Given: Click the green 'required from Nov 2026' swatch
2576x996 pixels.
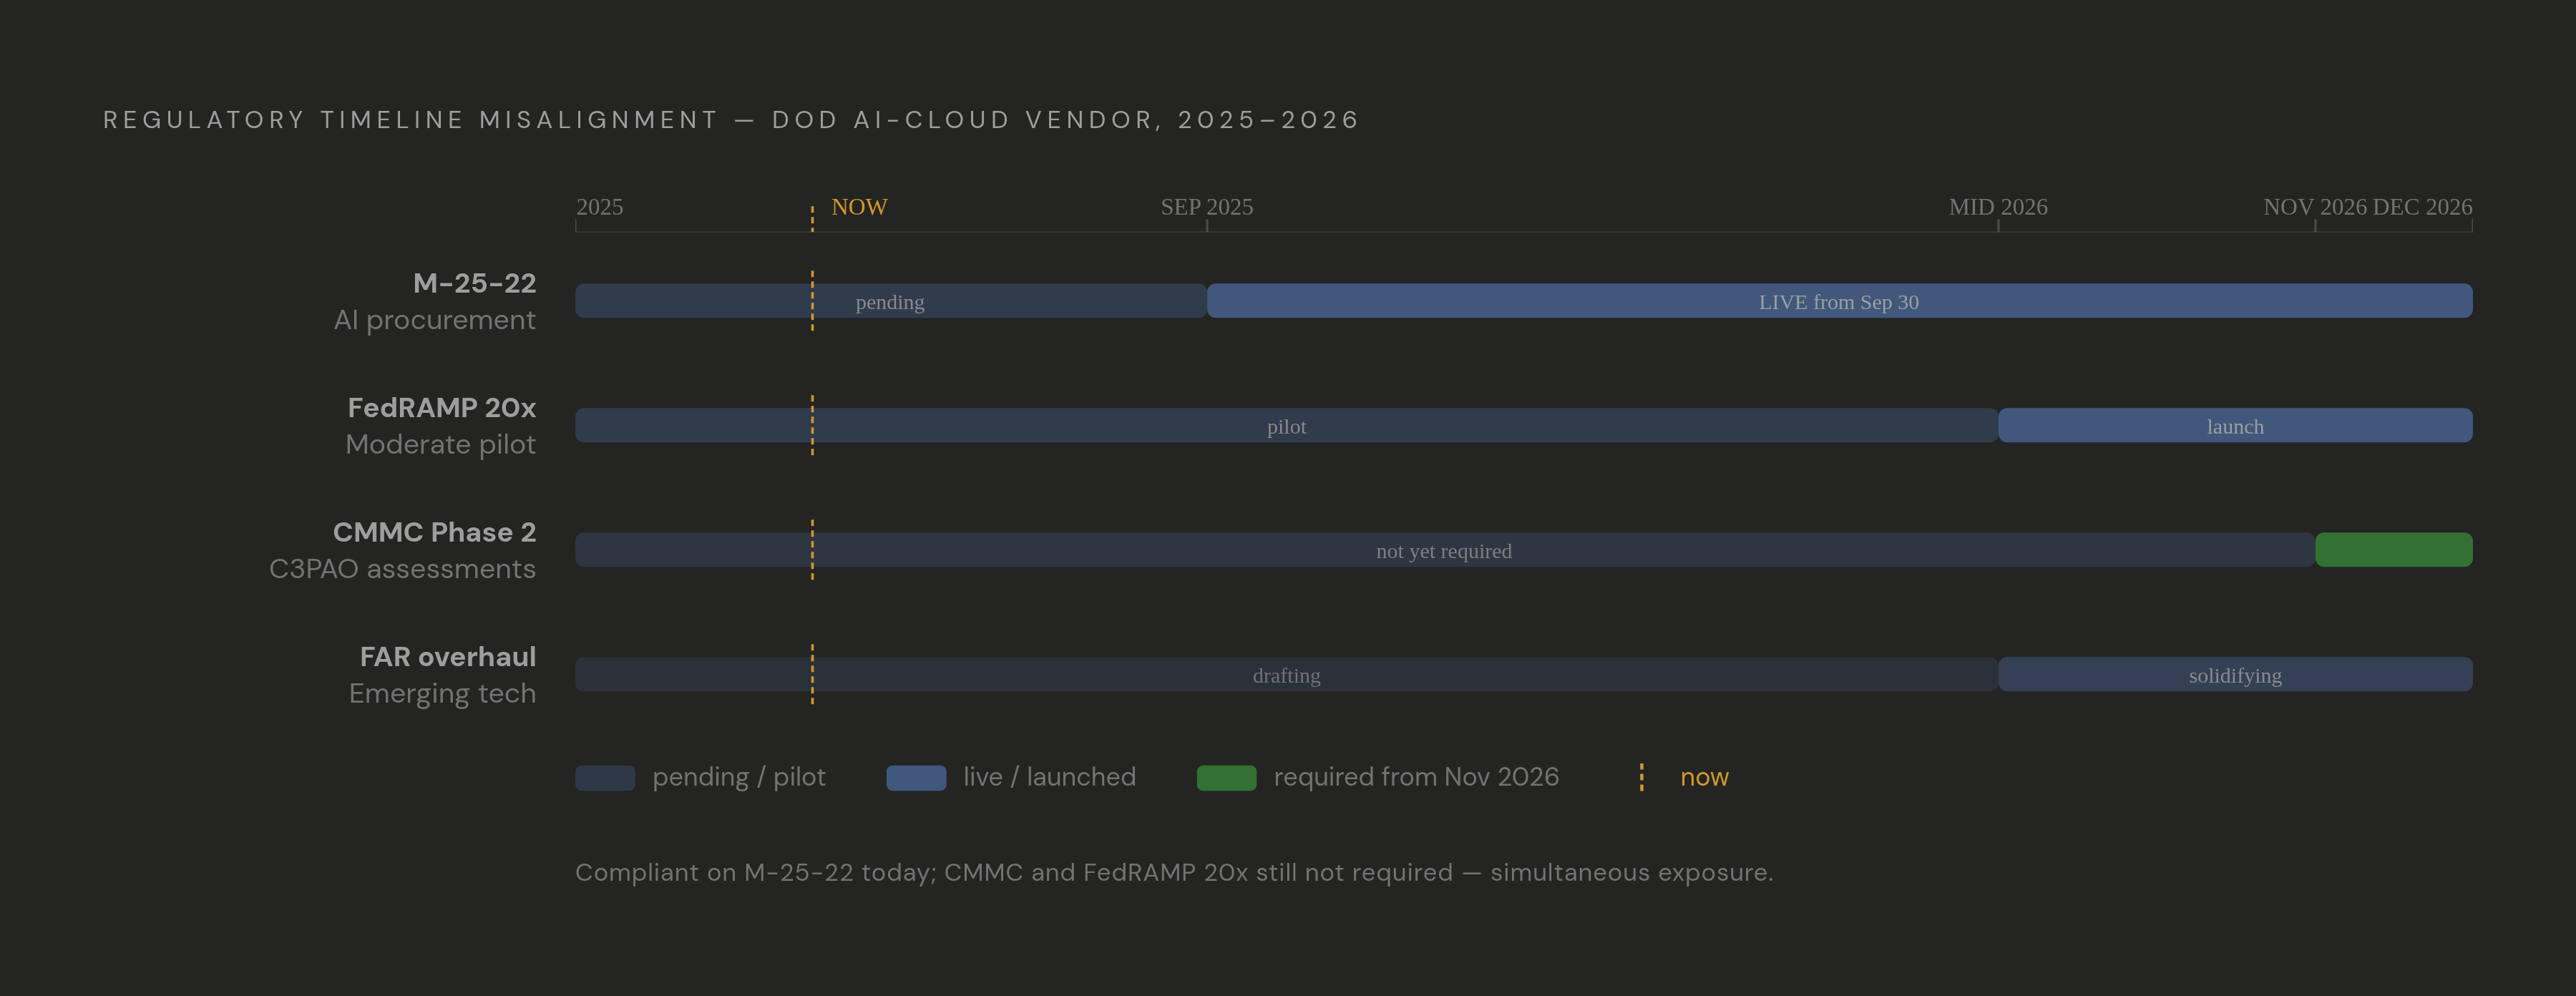Looking at the screenshot, I should 1227,778.
